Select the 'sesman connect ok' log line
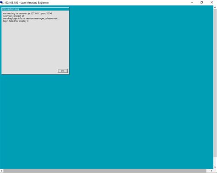Viewport: 217px width, 173px height. click(x=14, y=16)
